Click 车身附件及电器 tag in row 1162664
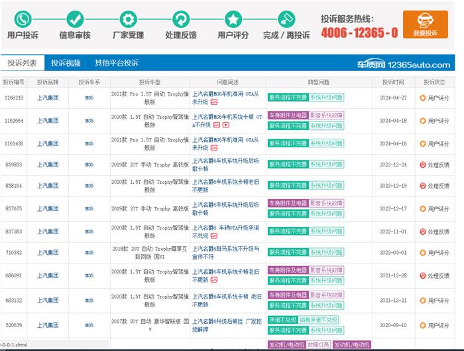464x351 pixels. click(x=288, y=115)
